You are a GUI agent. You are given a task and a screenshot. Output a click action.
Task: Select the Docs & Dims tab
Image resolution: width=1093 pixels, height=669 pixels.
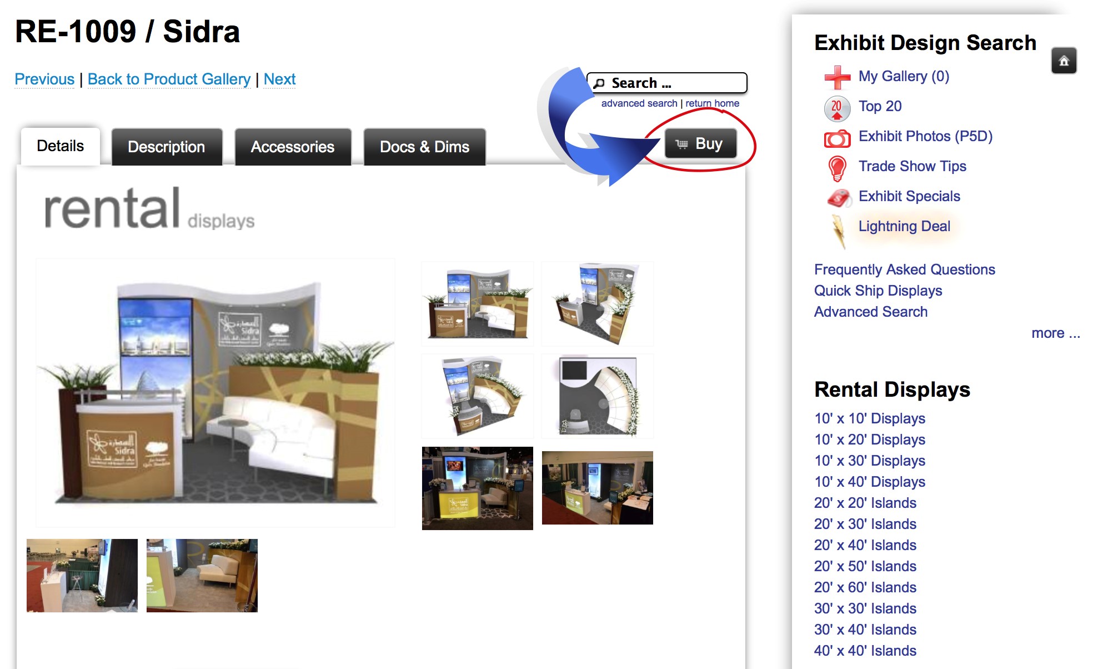[x=424, y=147]
